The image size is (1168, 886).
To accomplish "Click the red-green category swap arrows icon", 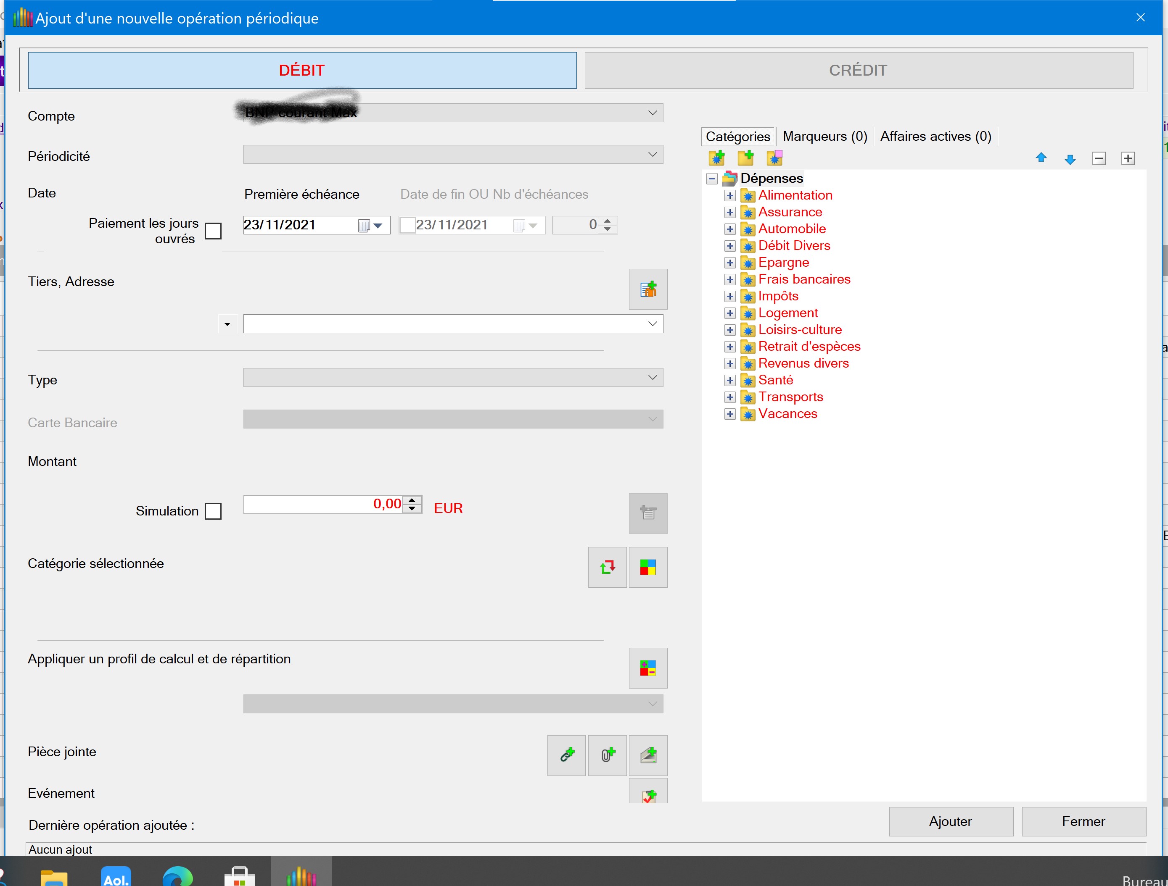I will click(607, 567).
